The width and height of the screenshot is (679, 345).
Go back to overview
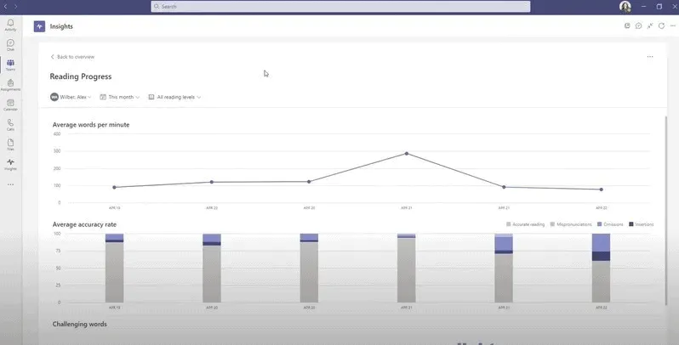tap(72, 57)
